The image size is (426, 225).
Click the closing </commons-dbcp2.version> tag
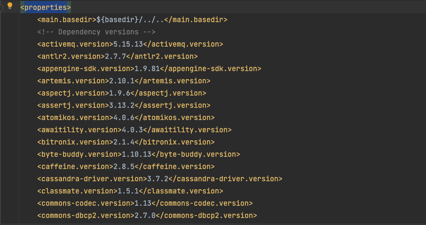206,216
